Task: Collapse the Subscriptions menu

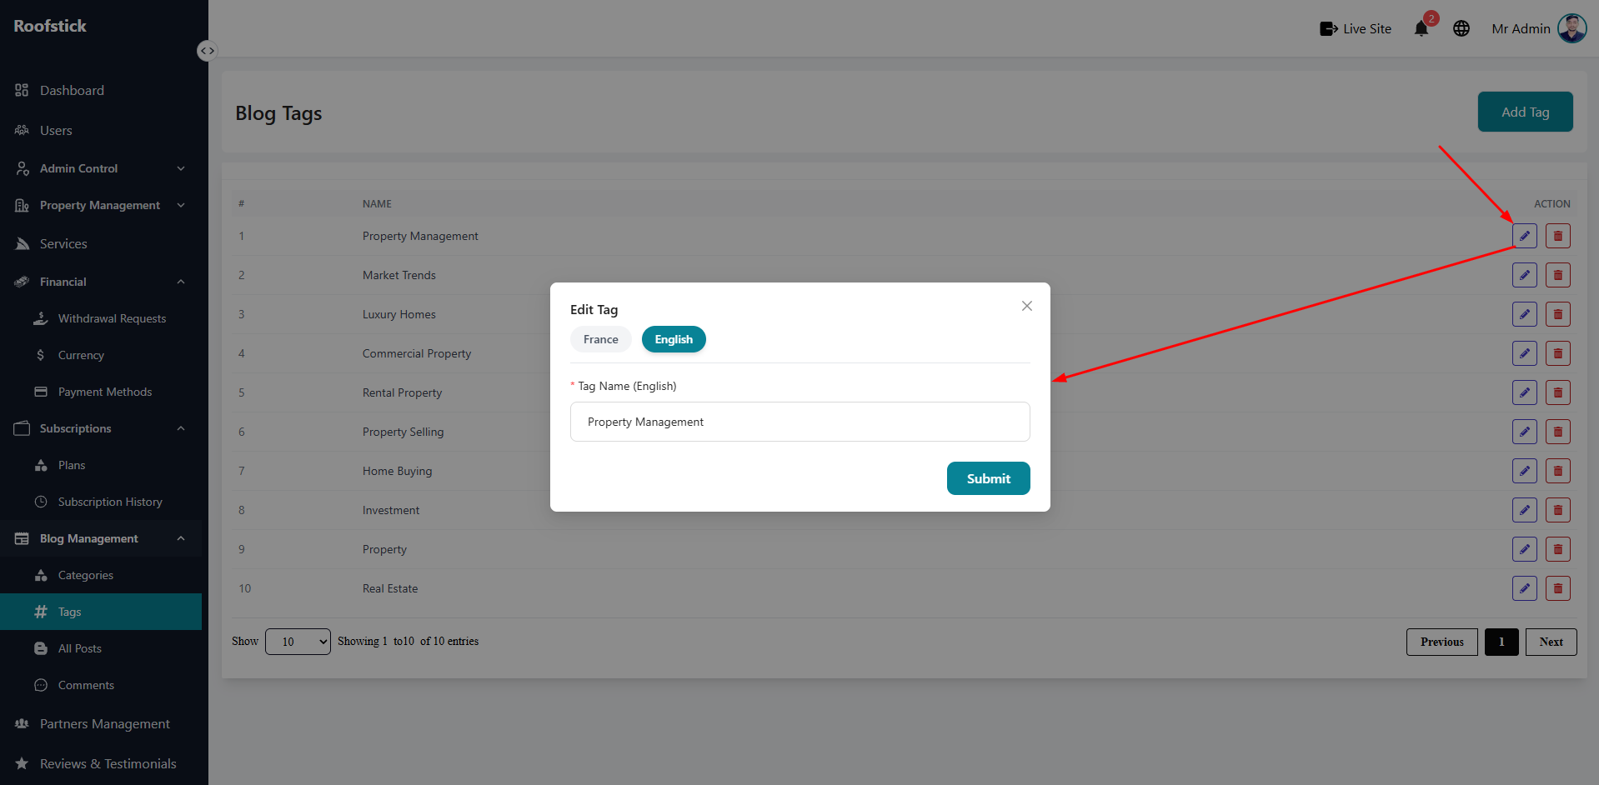Action: point(101,428)
